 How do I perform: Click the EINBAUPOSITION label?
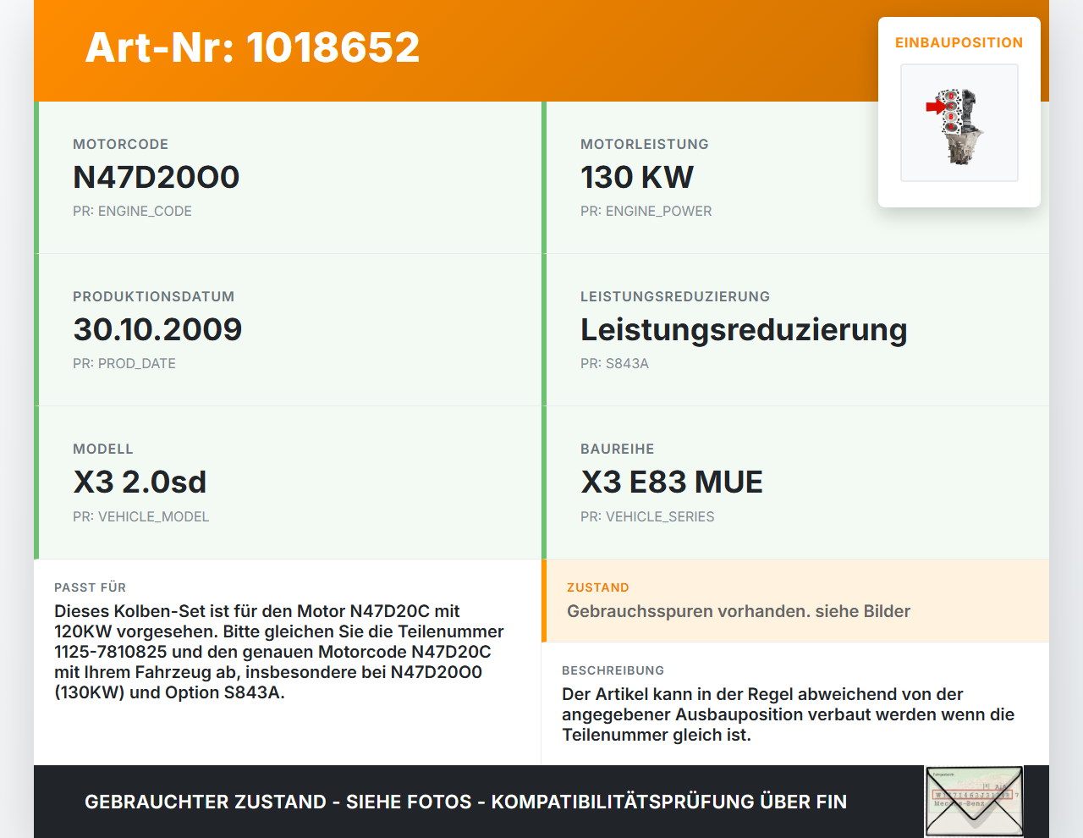tap(959, 42)
